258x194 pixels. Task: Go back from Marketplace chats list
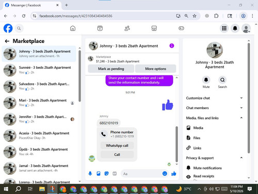pos(7,41)
